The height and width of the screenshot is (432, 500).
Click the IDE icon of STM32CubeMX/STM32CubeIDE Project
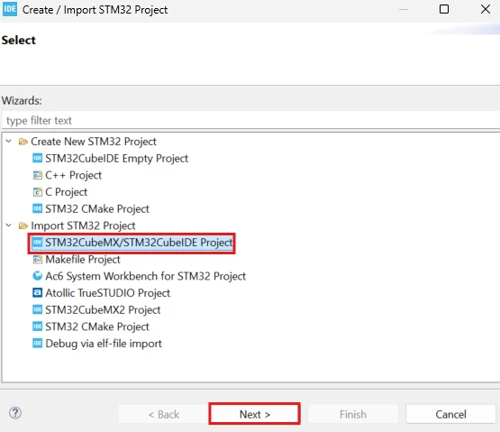pyautogui.click(x=37, y=243)
